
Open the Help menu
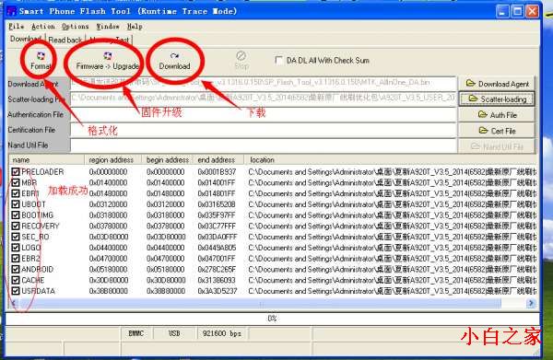[135, 27]
